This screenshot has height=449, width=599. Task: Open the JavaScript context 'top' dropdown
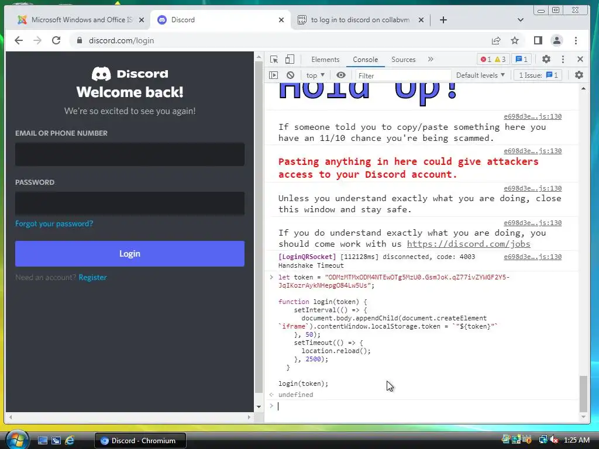point(315,75)
